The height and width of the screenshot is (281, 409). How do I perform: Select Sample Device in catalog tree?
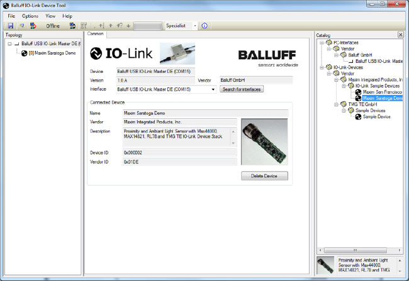pos(377,117)
